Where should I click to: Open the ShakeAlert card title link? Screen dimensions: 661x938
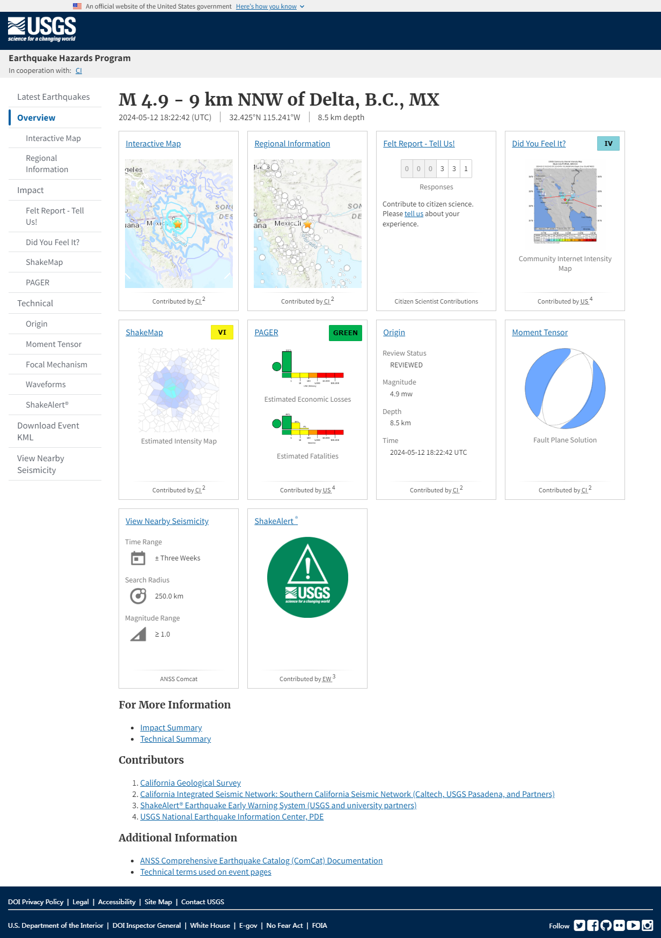tap(276, 521)
